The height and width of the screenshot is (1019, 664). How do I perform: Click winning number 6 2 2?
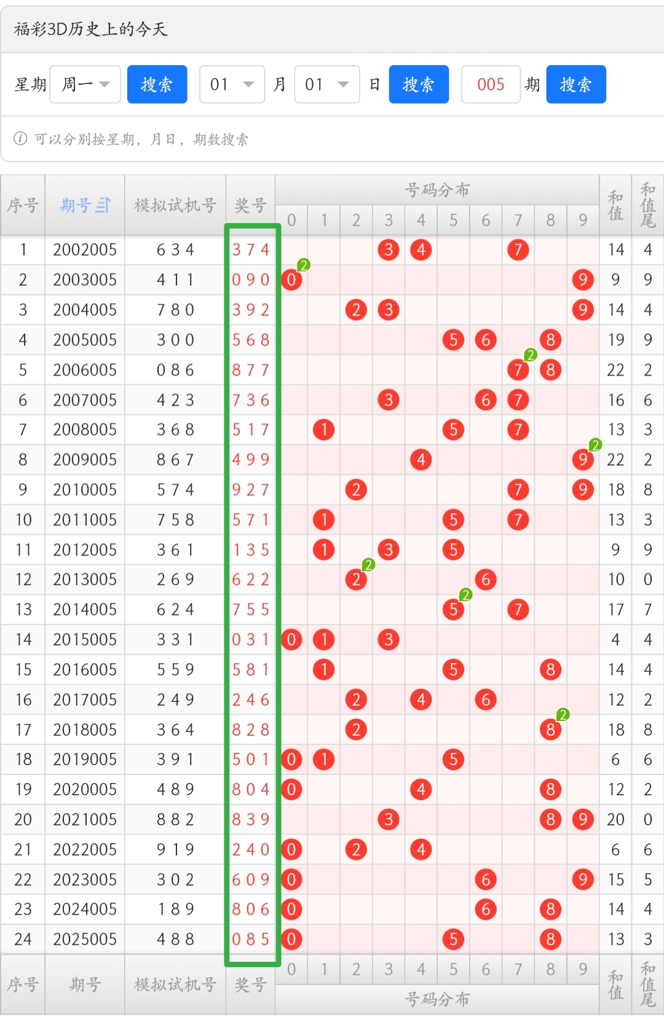251,580
